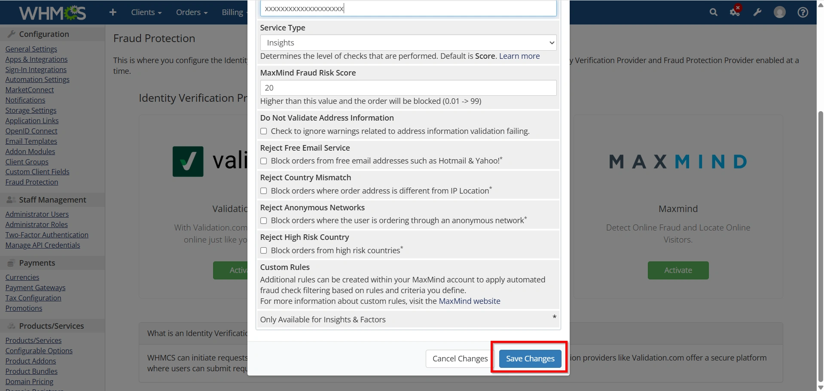Image resolution: width=824 pixels, height=391 pixels.
Task: Open the automation status gears icon
Action: coord(735,12)
